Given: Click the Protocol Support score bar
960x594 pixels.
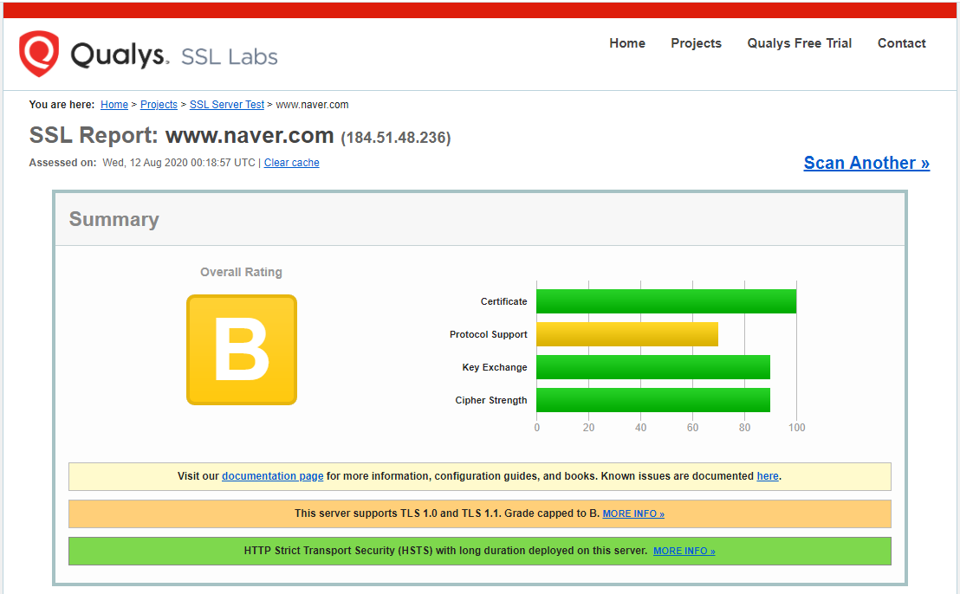Looking at the screenshot, I should [627, 334].
